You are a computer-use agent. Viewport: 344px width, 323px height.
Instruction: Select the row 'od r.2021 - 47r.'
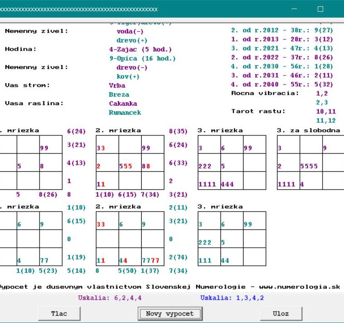click(x=282, y=48)
